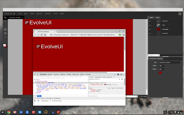The image size is (184, 115).
Task: Click the Height input field
Action: pos(162,69)
